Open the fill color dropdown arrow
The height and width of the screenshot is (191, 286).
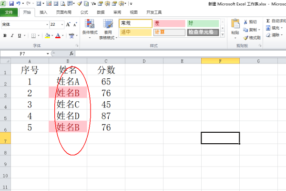tap(52, 36)
